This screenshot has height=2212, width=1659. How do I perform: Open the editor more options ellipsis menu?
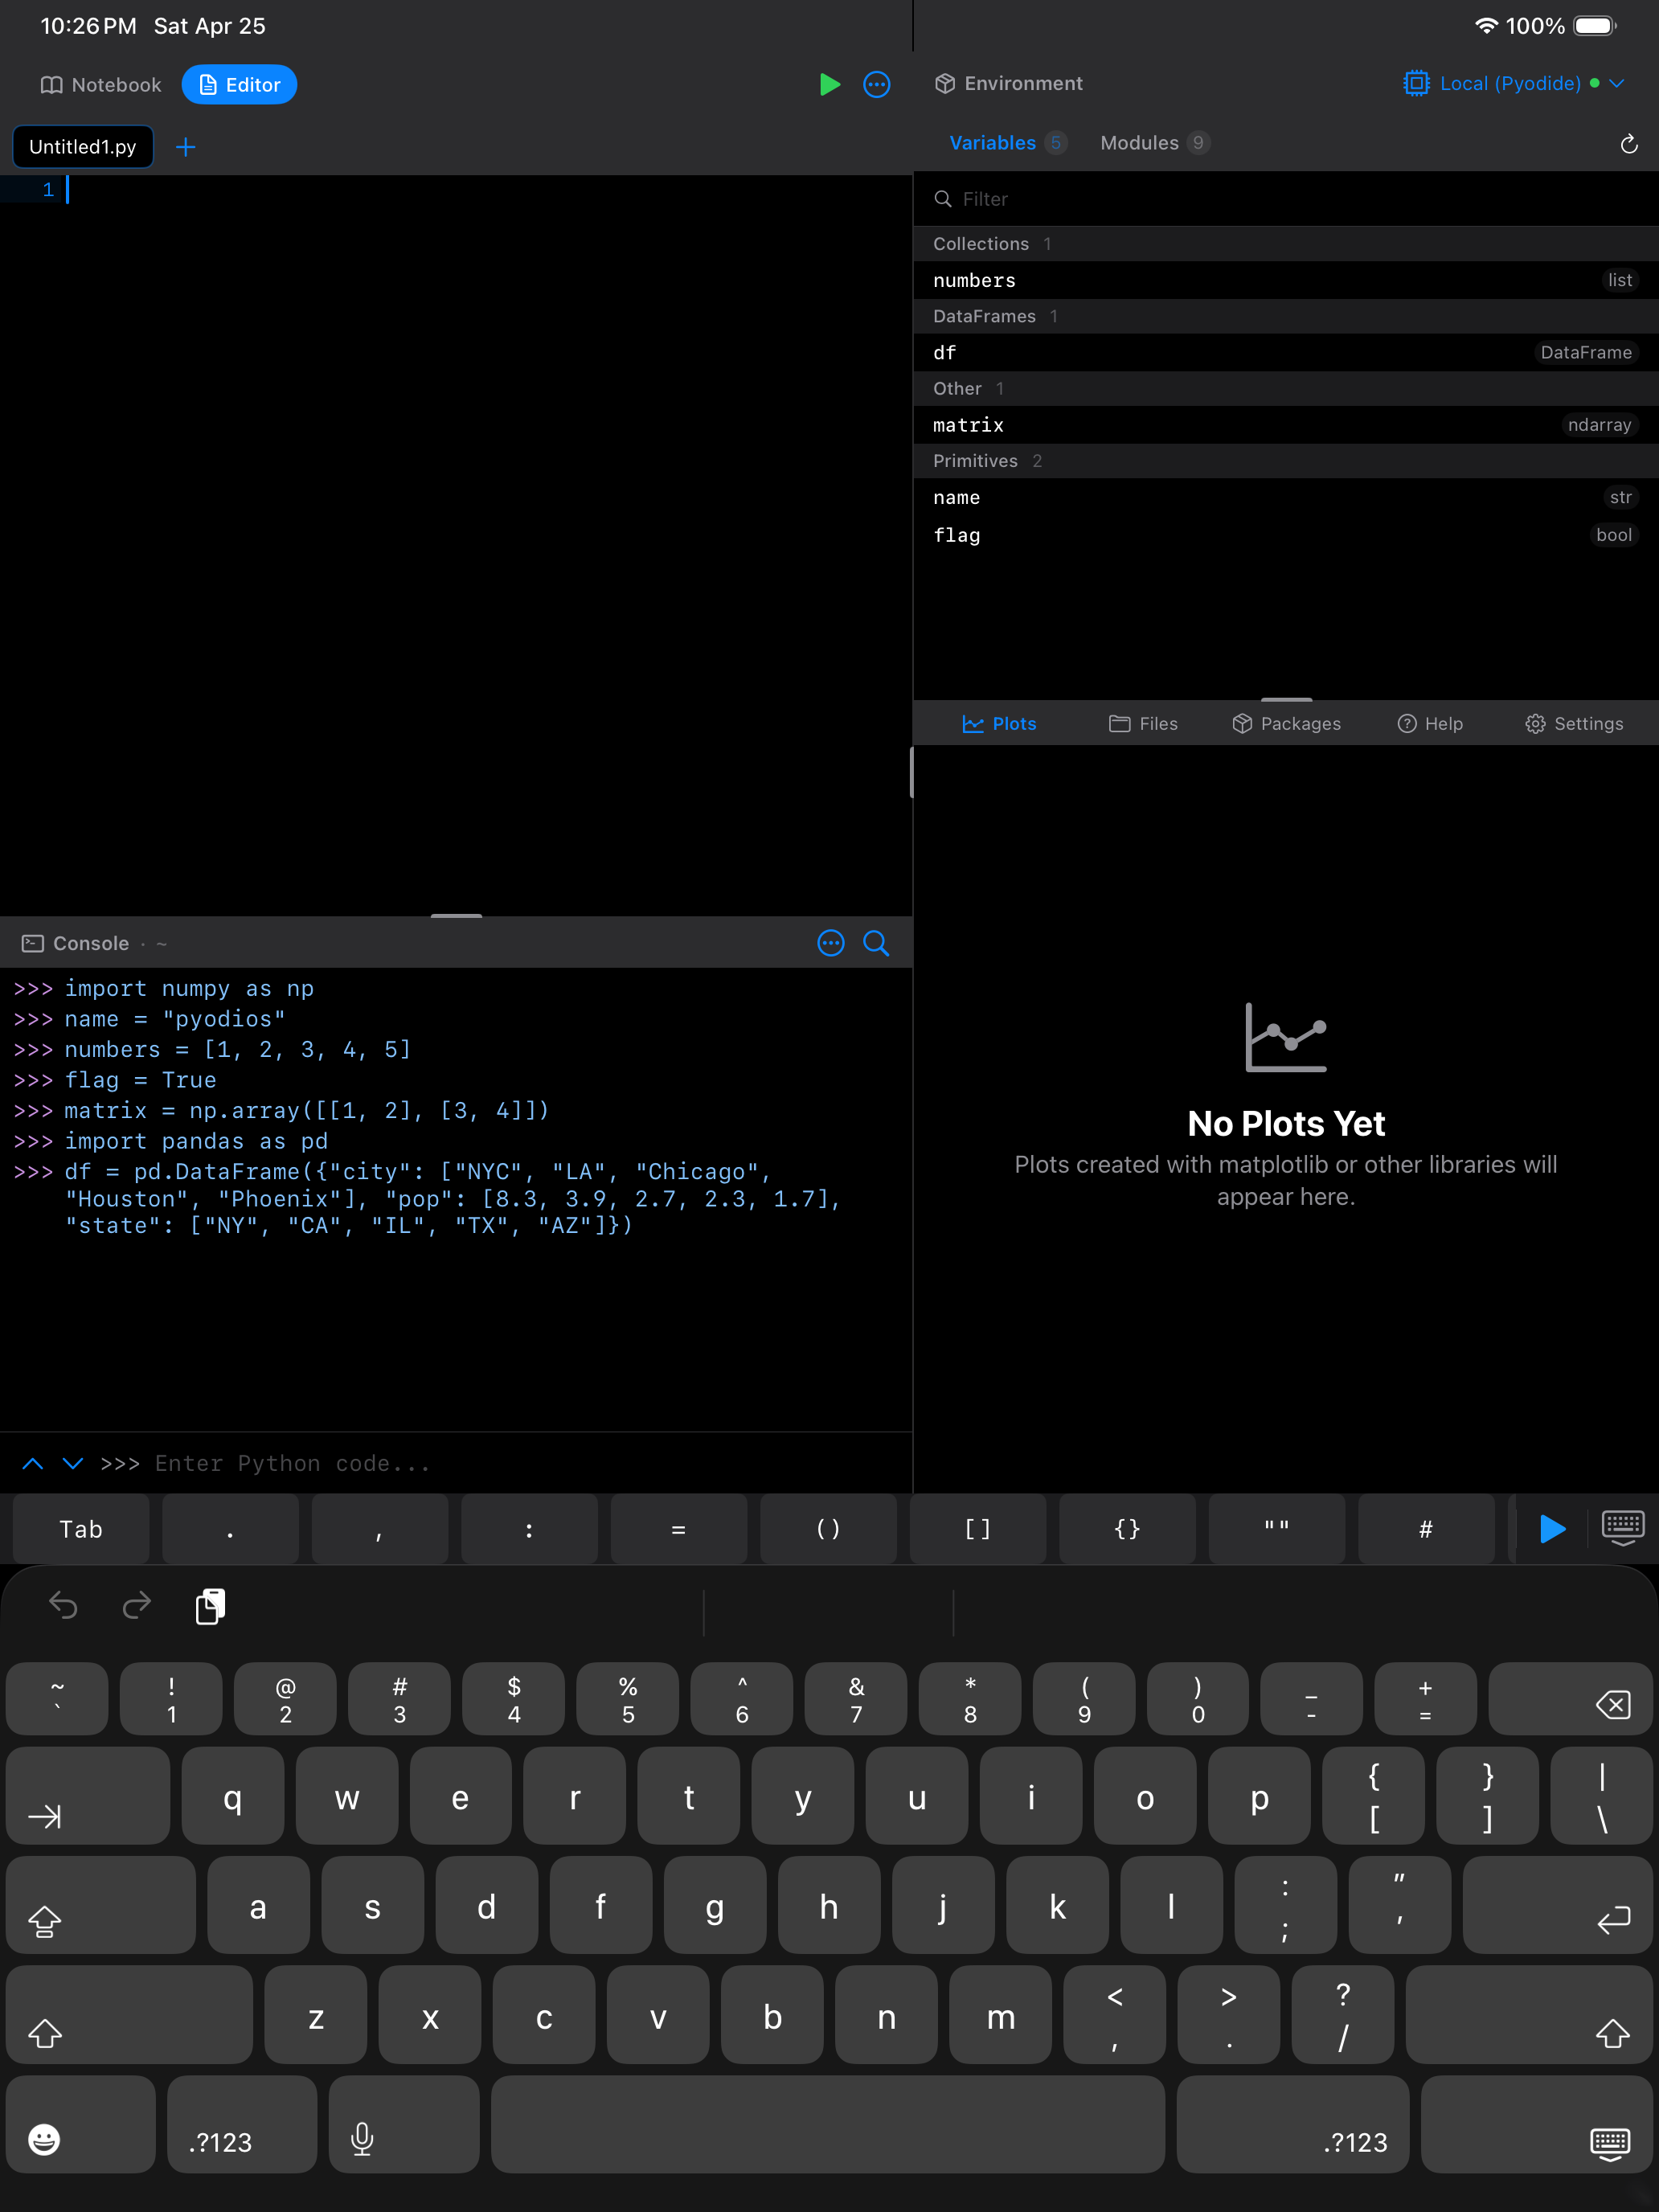pyautogui.click(x=877, y=85)
